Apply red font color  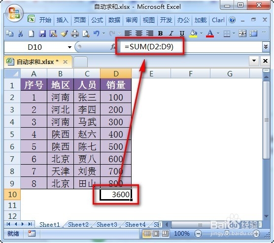(x=210, y=33)
